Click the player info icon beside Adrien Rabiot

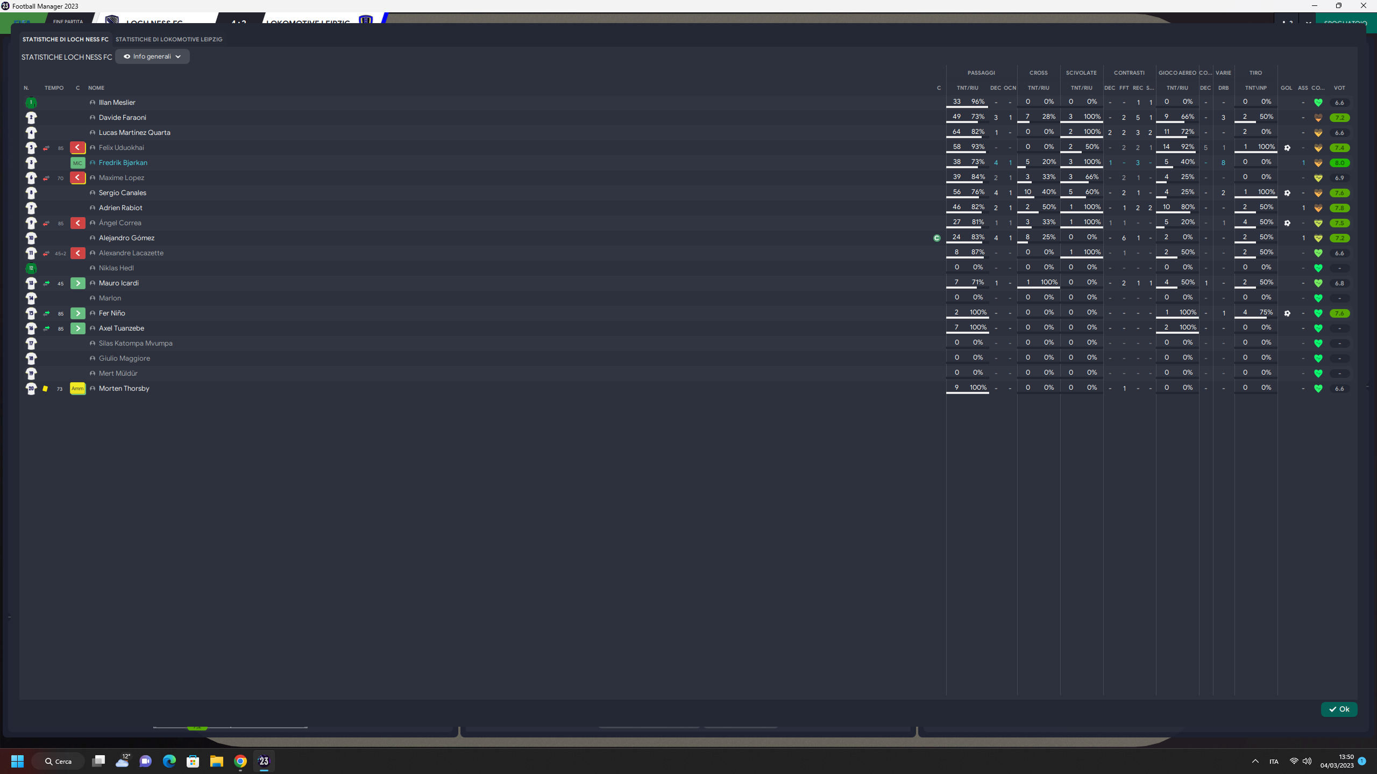coord(93,208)
